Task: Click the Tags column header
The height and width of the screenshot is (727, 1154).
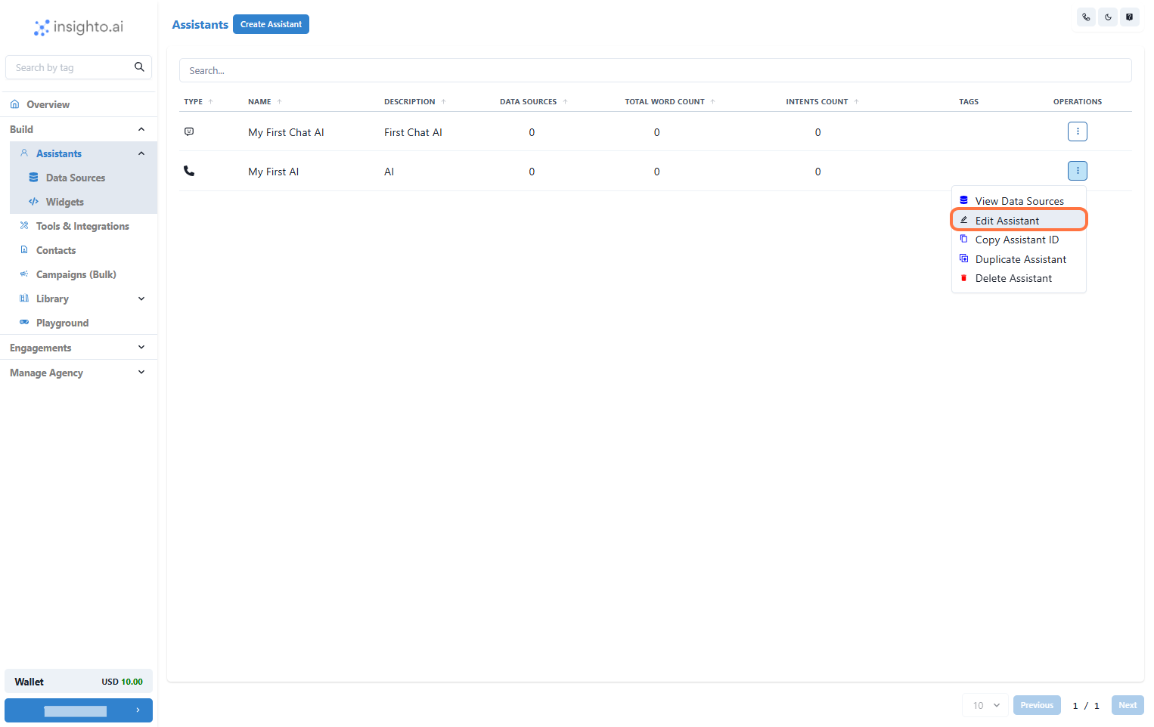Action: click(x=969, y=101)
